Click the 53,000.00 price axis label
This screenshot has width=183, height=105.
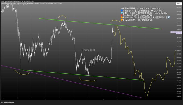tap(179, 89)
